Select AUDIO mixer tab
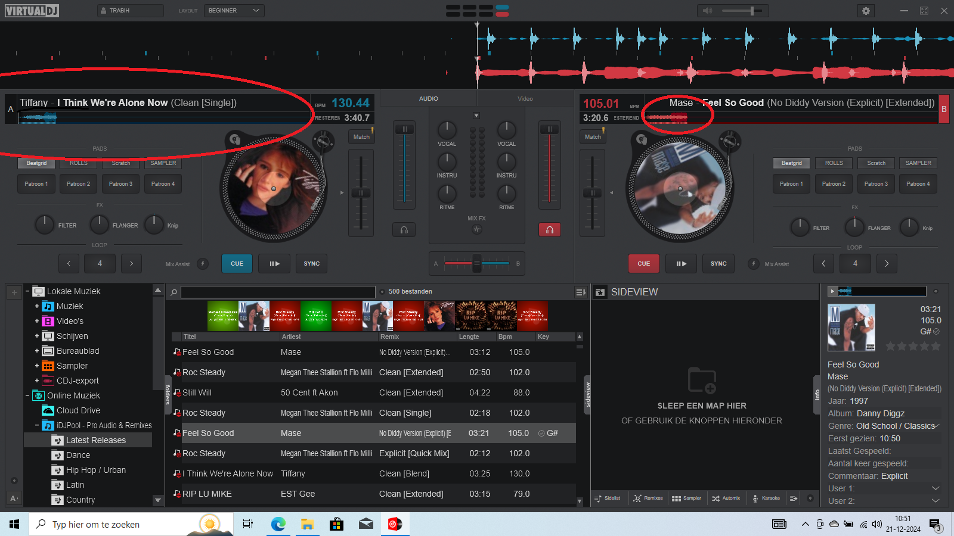The image size is (954, 536). pos(428,99)
